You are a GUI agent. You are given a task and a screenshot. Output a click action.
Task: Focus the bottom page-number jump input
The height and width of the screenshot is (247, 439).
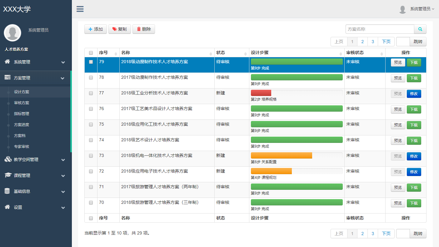[x=403, y=234]
